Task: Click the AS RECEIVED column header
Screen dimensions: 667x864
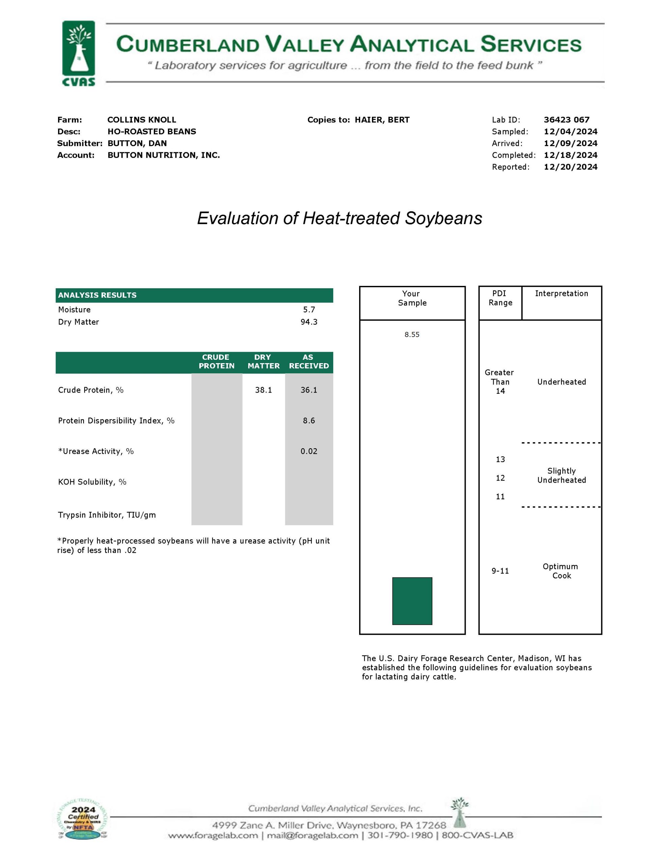Action: (309, 361)
